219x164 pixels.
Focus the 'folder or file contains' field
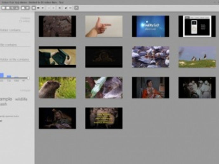coord(15,60)
